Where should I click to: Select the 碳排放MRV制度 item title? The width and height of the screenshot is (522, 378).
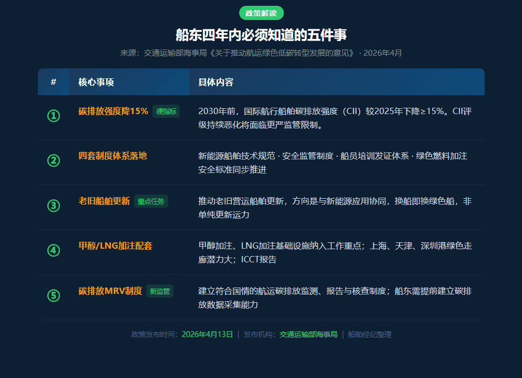[x=110, y=291]
